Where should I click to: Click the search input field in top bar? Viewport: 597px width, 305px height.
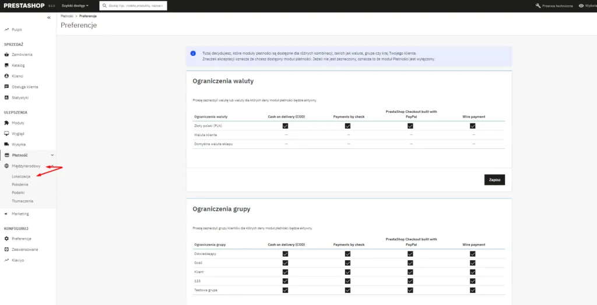click(135, 6)
